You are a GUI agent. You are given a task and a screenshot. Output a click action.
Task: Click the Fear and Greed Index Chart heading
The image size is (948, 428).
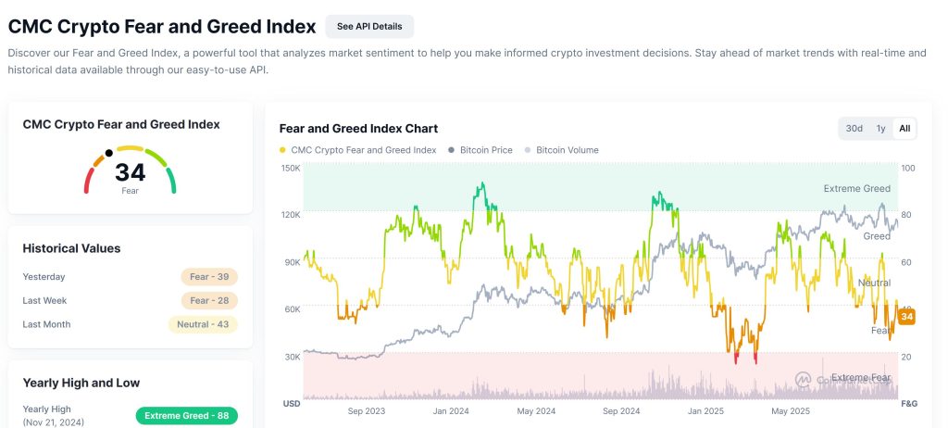[358, 128]
